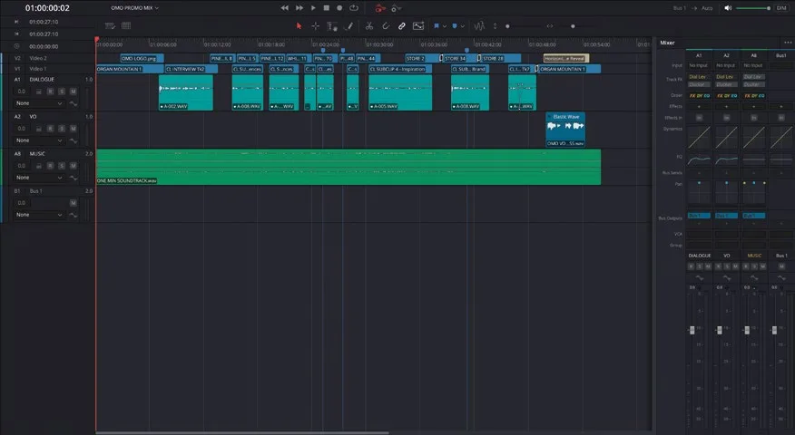Click the red automation icon in transport

point(380,8)
